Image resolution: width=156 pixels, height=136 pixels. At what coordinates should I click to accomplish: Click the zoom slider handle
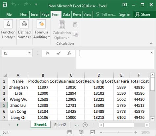[x=118, y=132]
